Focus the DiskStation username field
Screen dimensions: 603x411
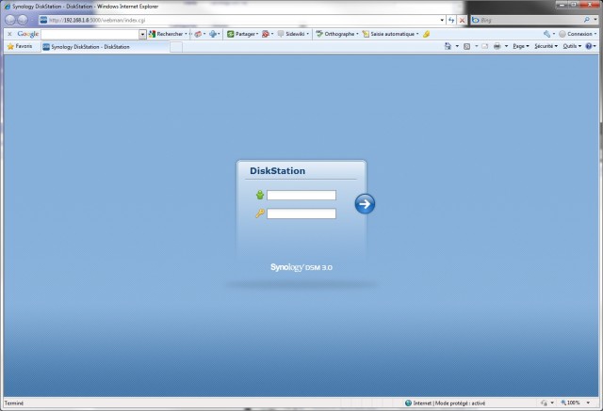301,196
